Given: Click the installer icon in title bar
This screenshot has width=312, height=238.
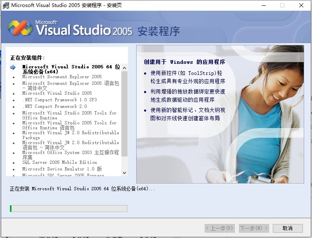Looking at the screenshot, I should point(6,5).
